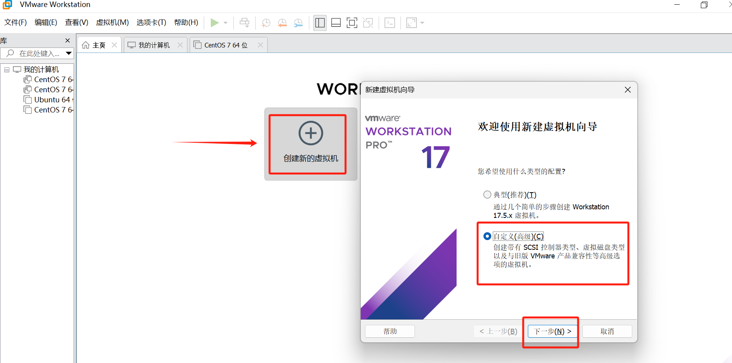This screenshot has height=363, width=732.
Task: Select the 自定义(高级) radio option
Action: tap(487, 236)
